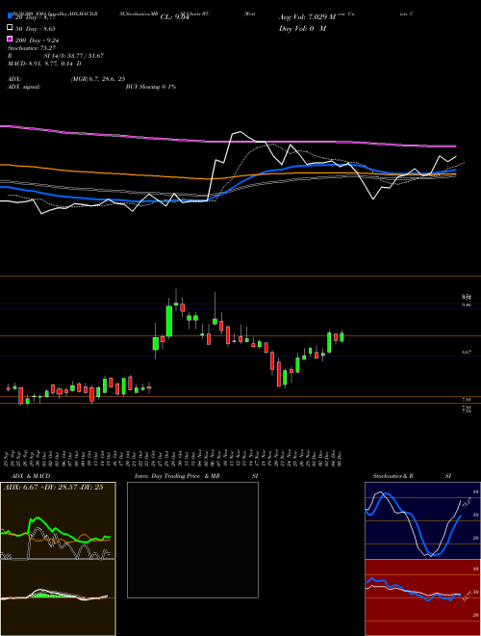The image size is (481, 636).
Task: Click the "200 Day - 9.24" legend text
Action: pos(38,40)
